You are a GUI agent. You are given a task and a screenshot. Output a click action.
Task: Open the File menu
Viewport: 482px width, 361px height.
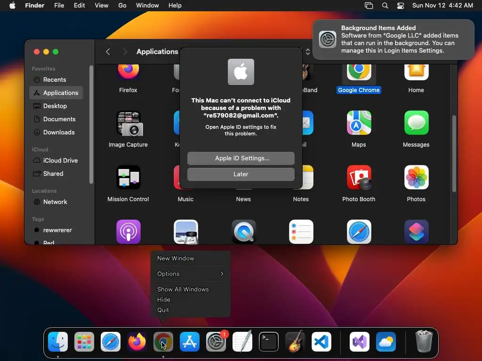click(x=59, y=6)
